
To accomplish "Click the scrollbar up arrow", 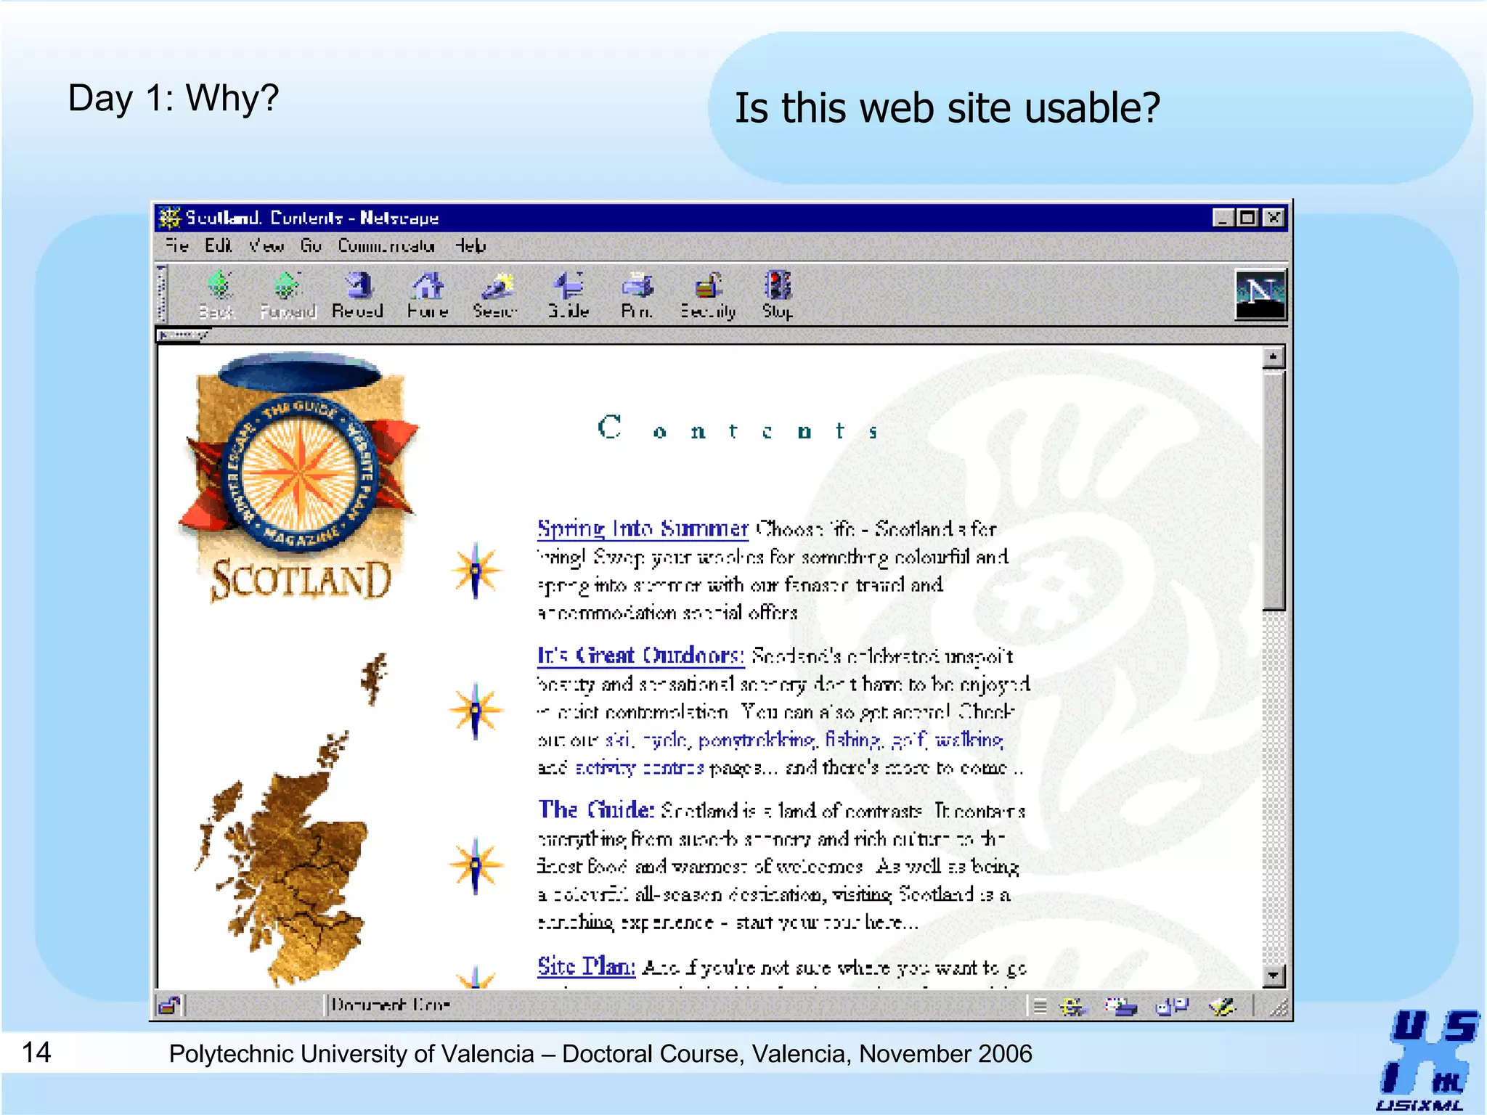I will tap(1273, 357).
